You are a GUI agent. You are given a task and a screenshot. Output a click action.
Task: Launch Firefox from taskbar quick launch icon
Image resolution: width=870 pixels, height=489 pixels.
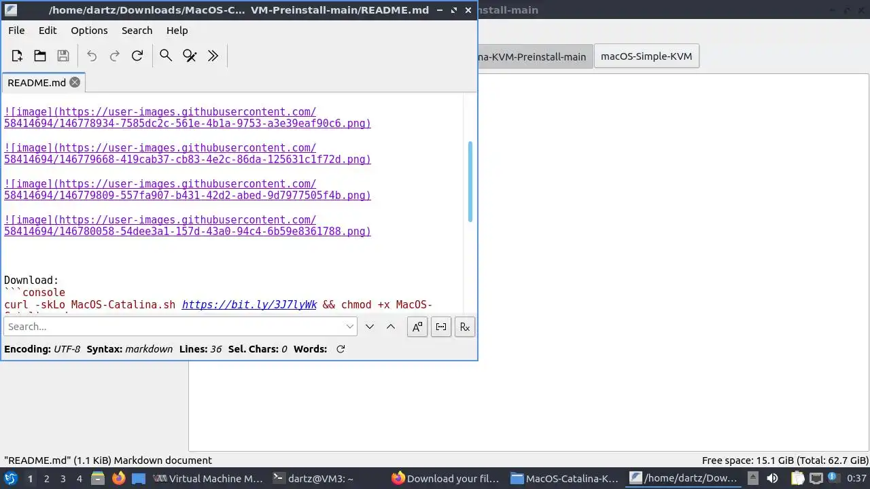118,479
